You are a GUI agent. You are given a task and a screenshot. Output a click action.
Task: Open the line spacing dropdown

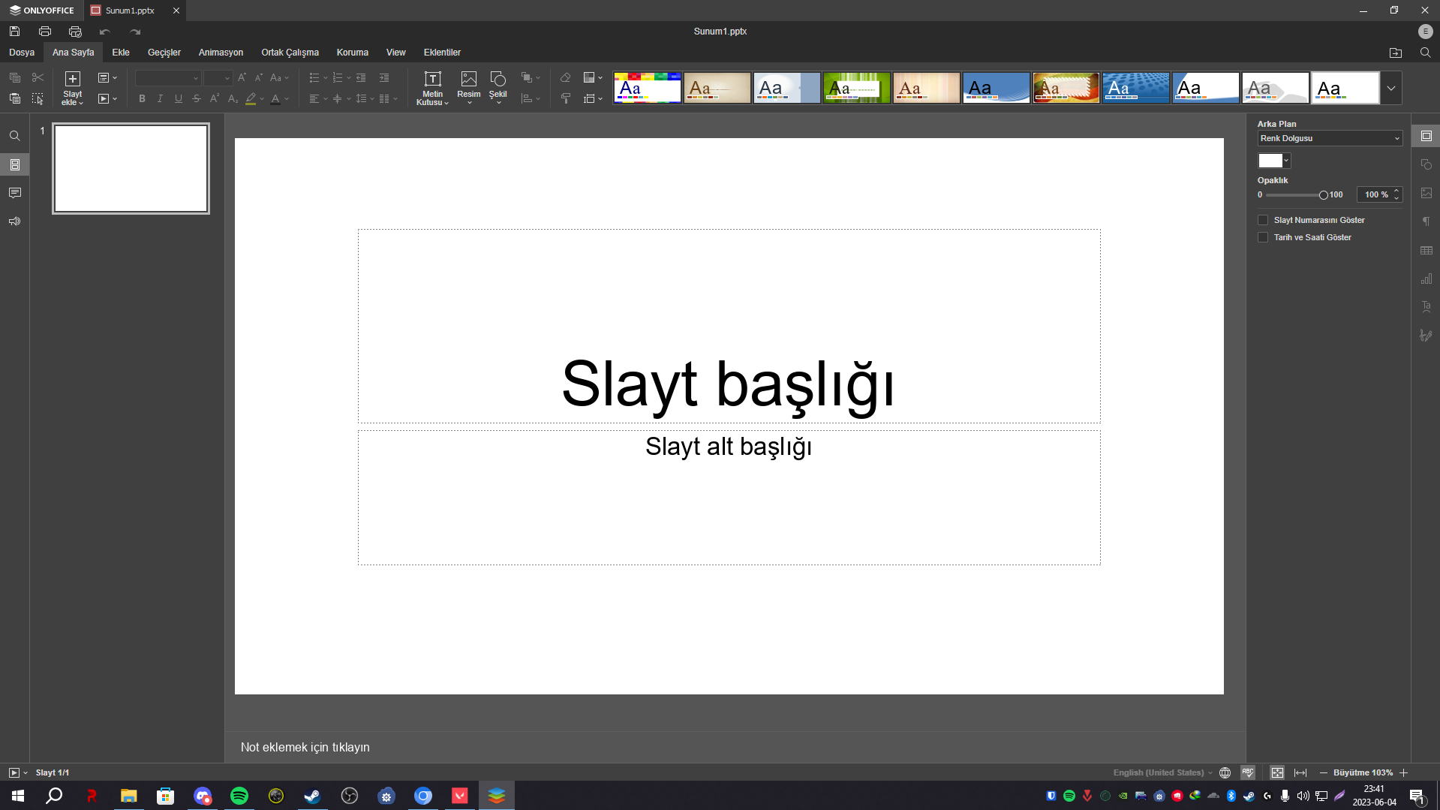click(x=365, y=98)
